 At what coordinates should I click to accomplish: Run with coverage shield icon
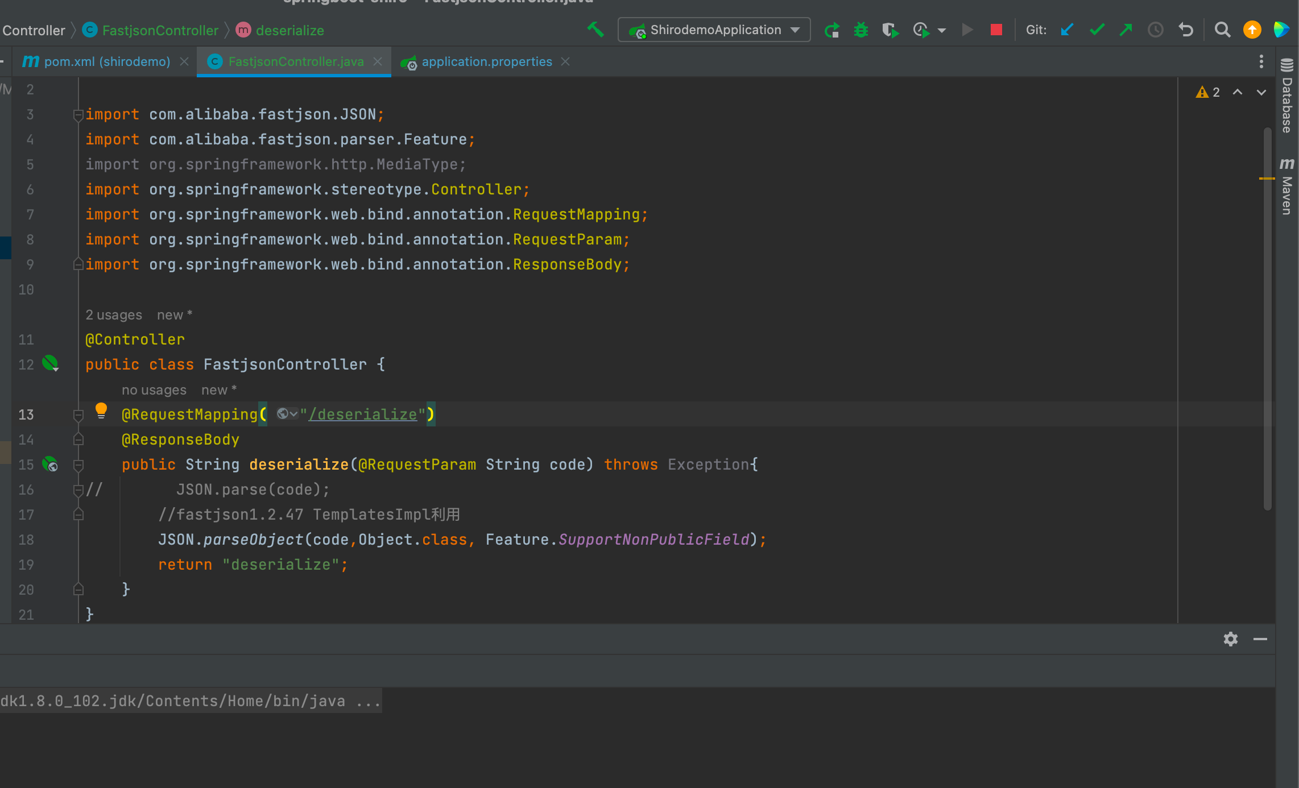(890, 30)
